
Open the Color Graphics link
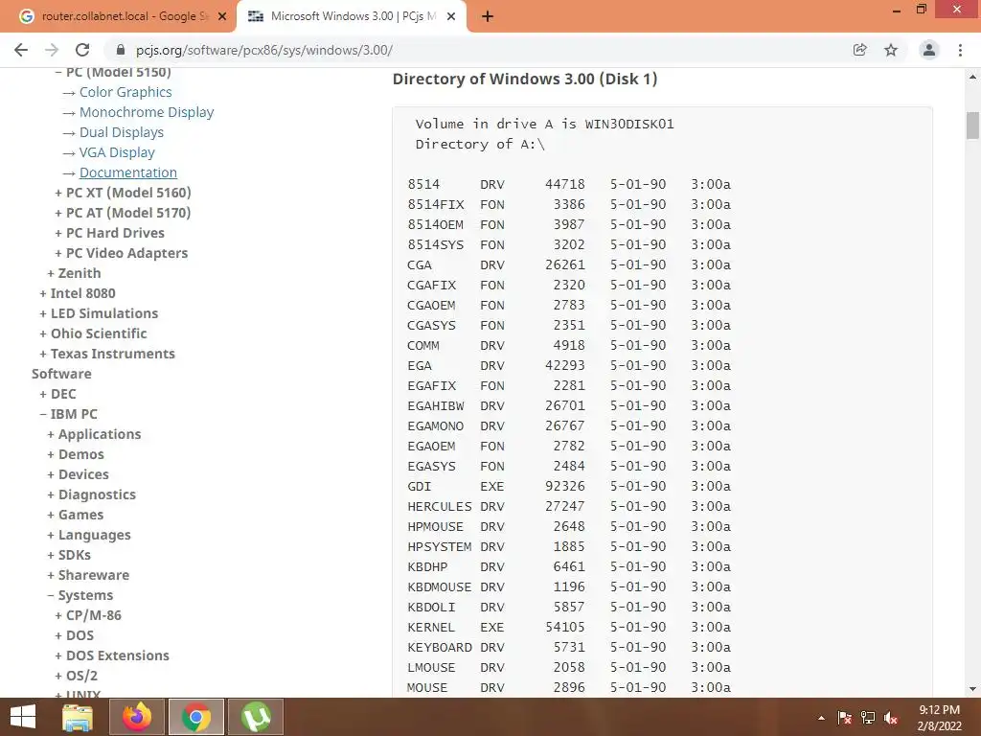(x=125, y=92)
